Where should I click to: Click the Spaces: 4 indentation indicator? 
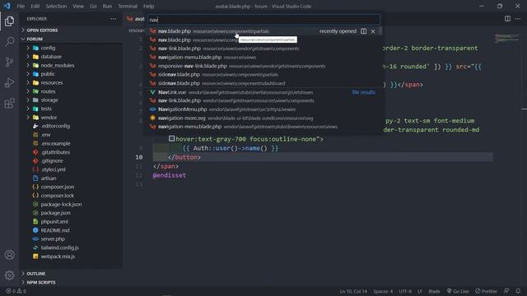coord(383,291)
